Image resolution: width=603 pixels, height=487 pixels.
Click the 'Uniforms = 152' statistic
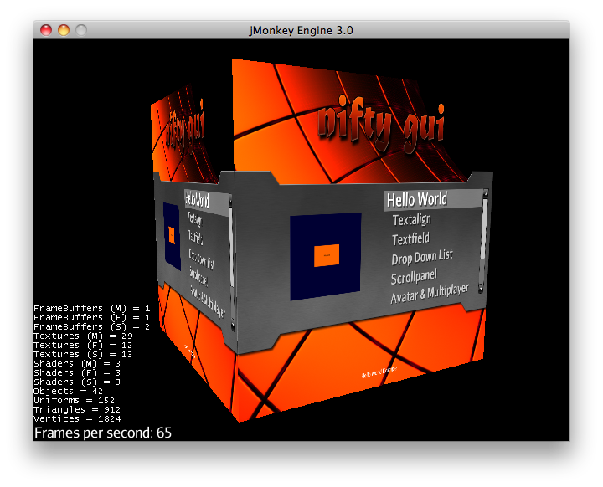[74, 400]
